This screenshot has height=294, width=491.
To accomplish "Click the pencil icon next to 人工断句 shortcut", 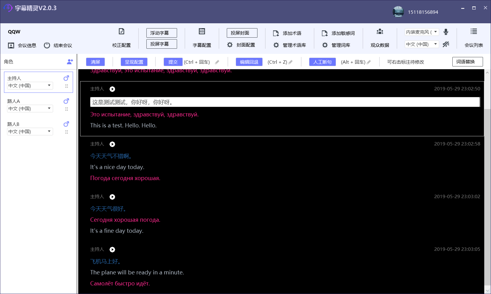I will [369, 62].
